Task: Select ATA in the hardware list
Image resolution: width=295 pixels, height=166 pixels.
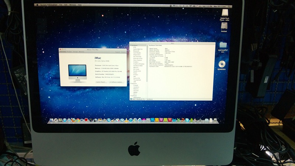Action: (x=135, y=47)
